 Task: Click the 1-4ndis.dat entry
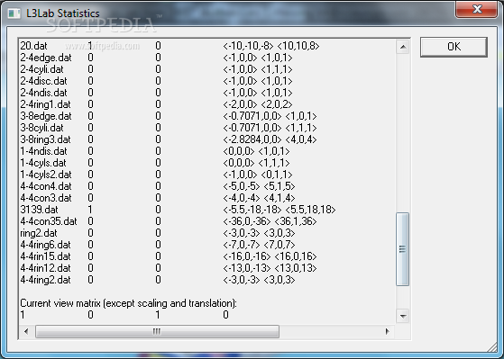[43, 151]
